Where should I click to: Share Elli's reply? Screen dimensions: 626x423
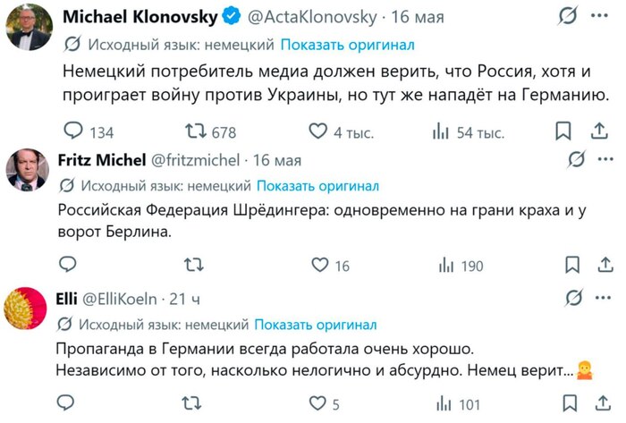[x=603, y=403]
